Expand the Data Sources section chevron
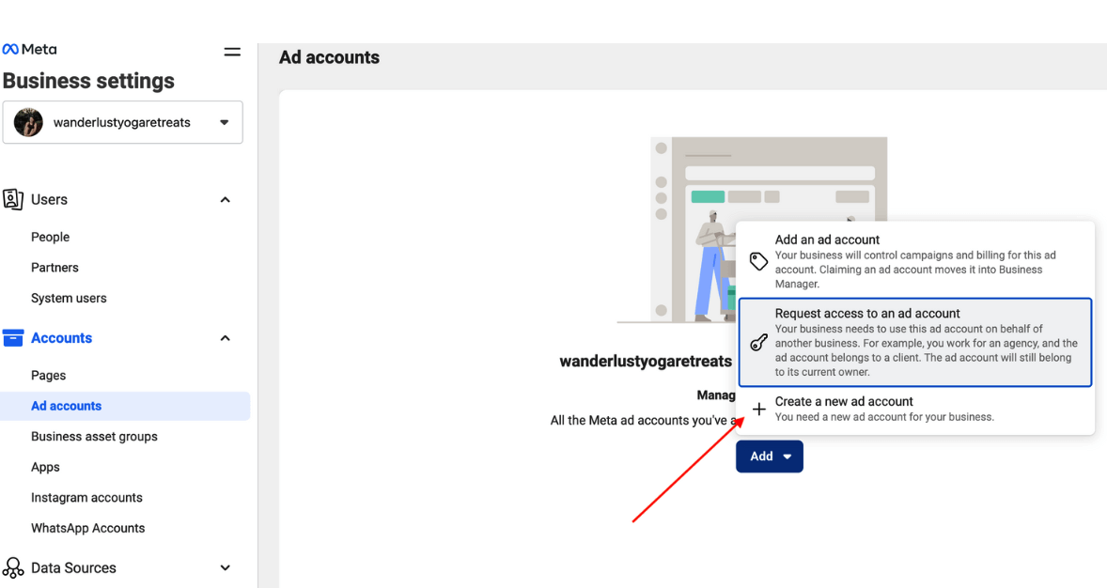 point(226,567)
